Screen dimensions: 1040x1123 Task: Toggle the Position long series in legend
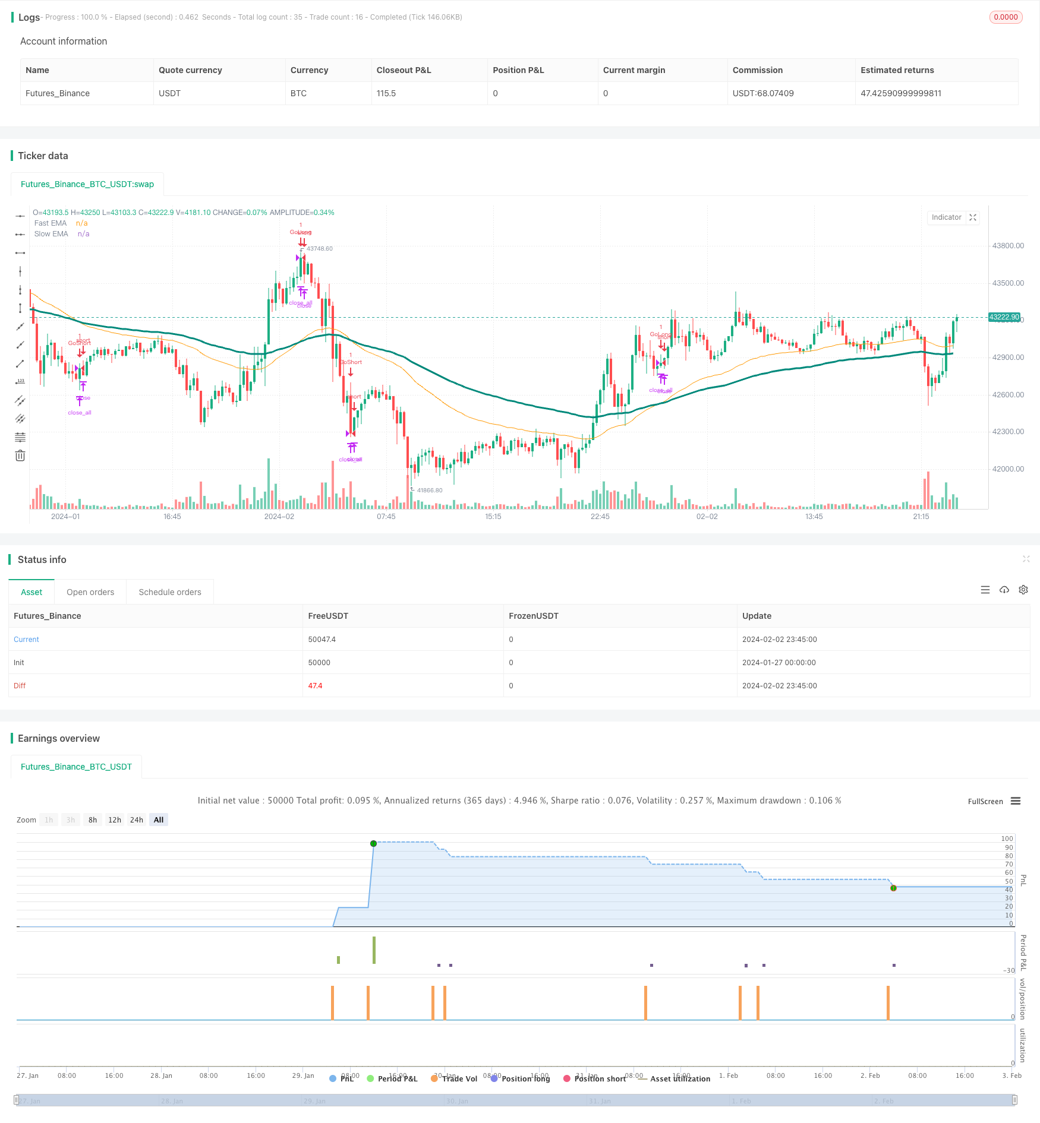coord(520,1078)
